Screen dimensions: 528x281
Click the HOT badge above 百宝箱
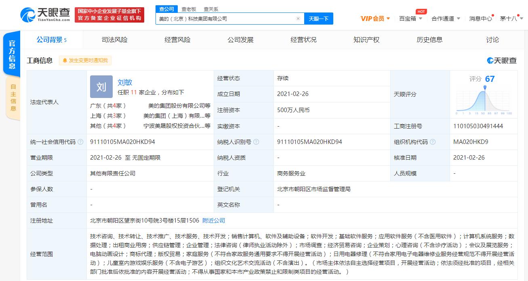click(421, 12)
